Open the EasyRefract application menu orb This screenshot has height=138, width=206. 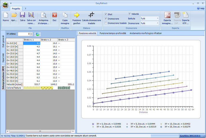5,5
